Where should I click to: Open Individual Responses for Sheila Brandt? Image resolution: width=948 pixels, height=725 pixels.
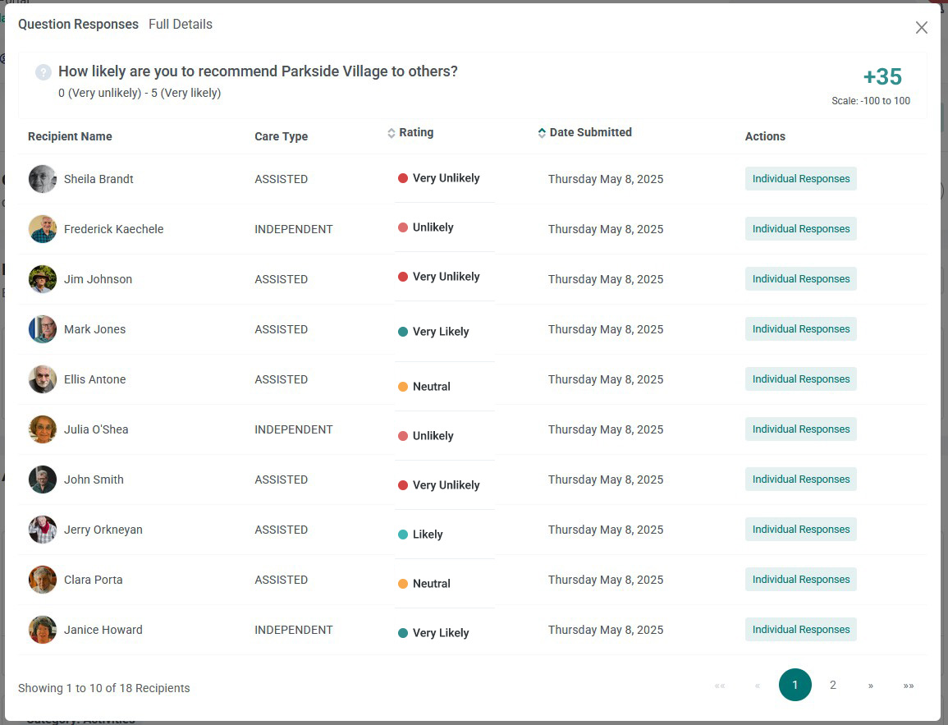[x=800, y=178]
